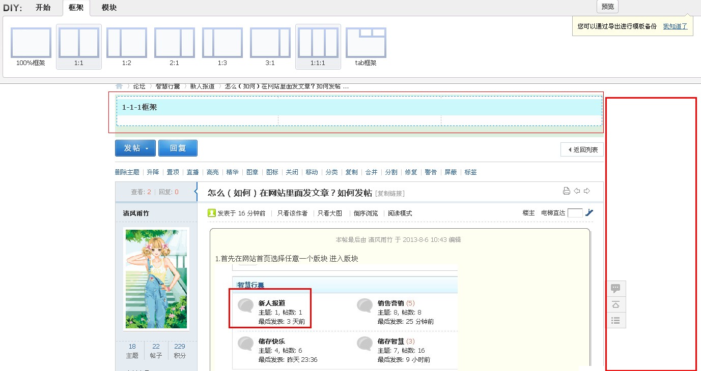Click the 高亮 highlight link
Screen dimensions: 701x371
pyautogui.click(x=212, y=172)
